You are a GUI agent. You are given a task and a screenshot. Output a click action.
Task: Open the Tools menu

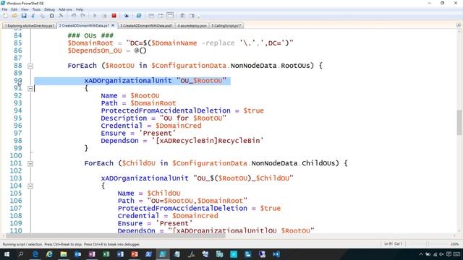pos(36,9)
